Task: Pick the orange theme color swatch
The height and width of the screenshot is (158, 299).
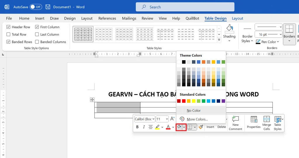Action: click(204, 62)
